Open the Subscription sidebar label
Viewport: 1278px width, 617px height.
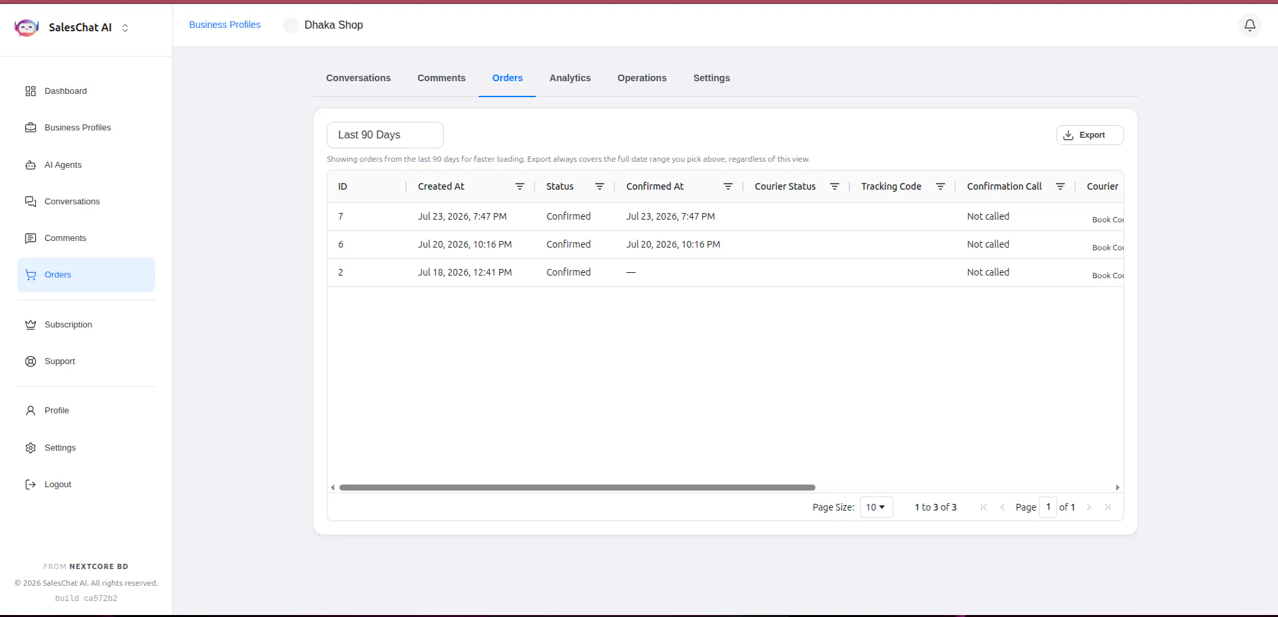pos(69,325)
